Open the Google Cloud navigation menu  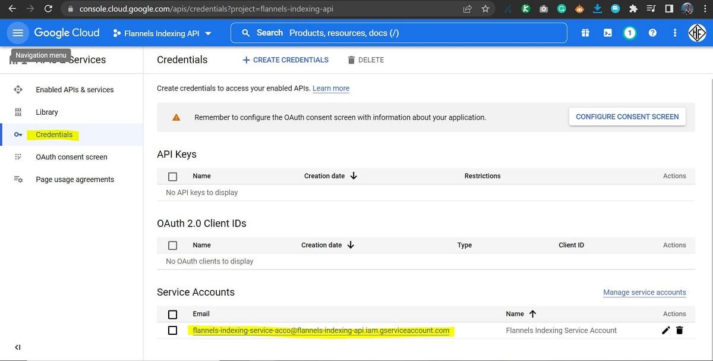coord(18,33)
